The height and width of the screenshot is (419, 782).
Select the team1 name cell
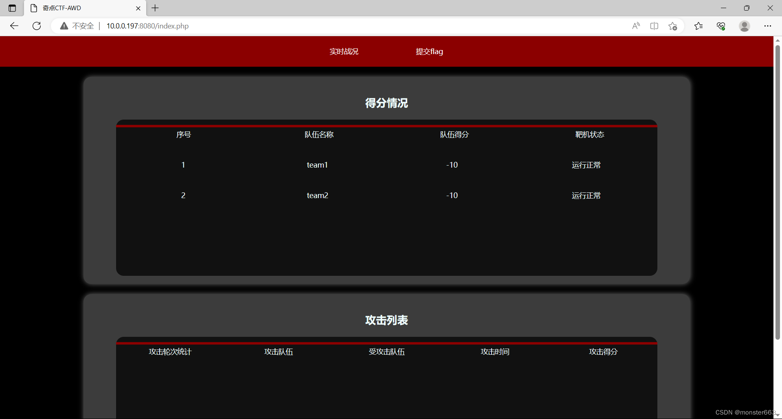coord(317,165)
